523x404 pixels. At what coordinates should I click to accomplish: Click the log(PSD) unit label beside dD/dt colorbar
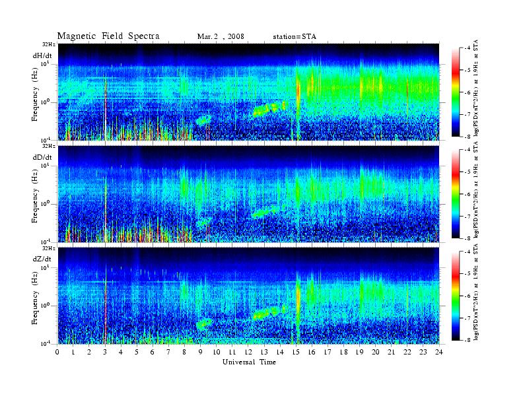tap(476, 190)
